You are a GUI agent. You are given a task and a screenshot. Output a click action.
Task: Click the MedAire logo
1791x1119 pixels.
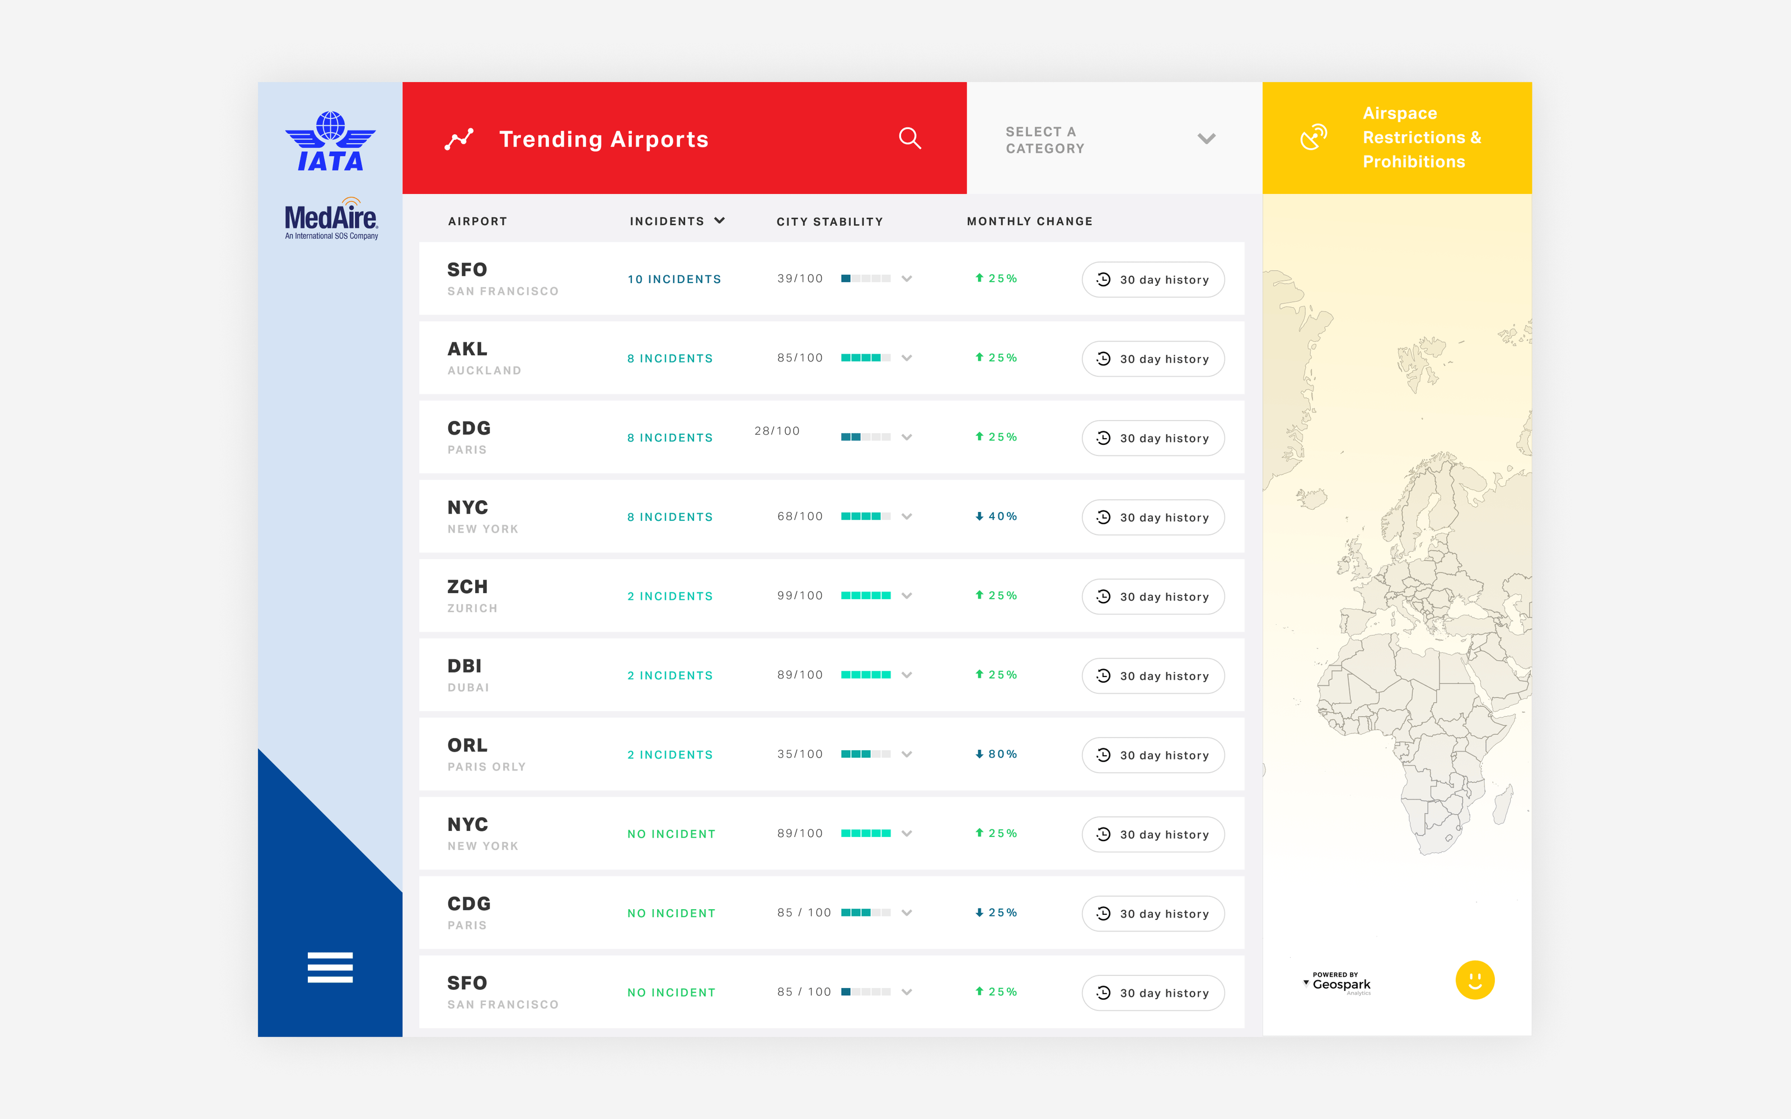(x=330, y=218)
